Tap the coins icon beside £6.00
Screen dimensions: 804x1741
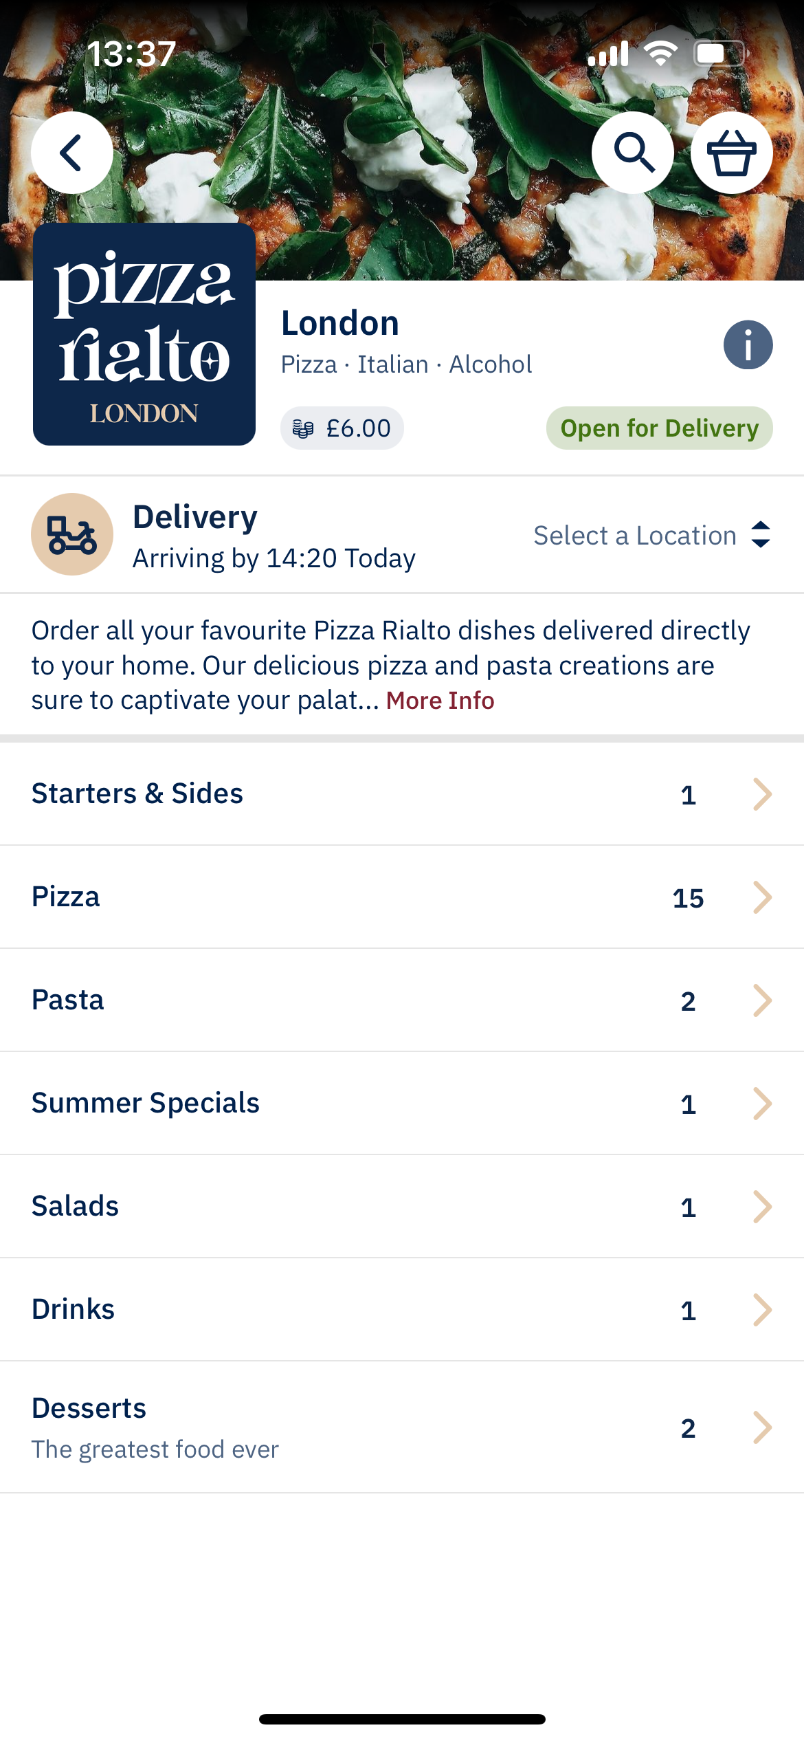302,429
